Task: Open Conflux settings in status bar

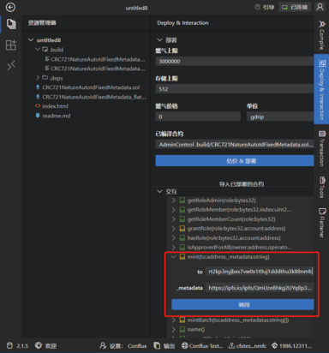Action: 123,346
